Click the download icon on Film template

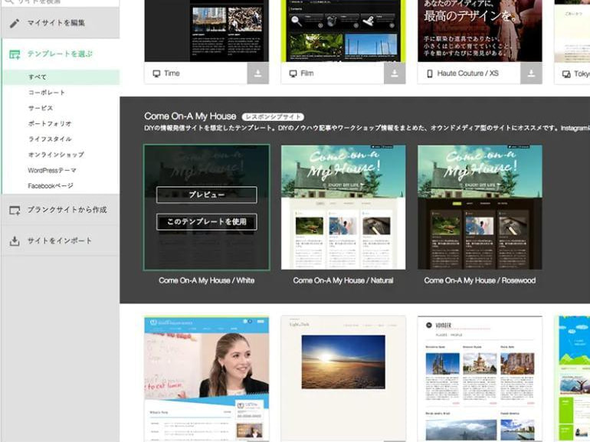[x=395, y=74]
